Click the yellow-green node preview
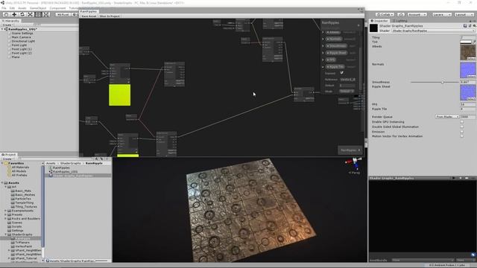This screenshot has height=268, width=477. tap(119, 95)
